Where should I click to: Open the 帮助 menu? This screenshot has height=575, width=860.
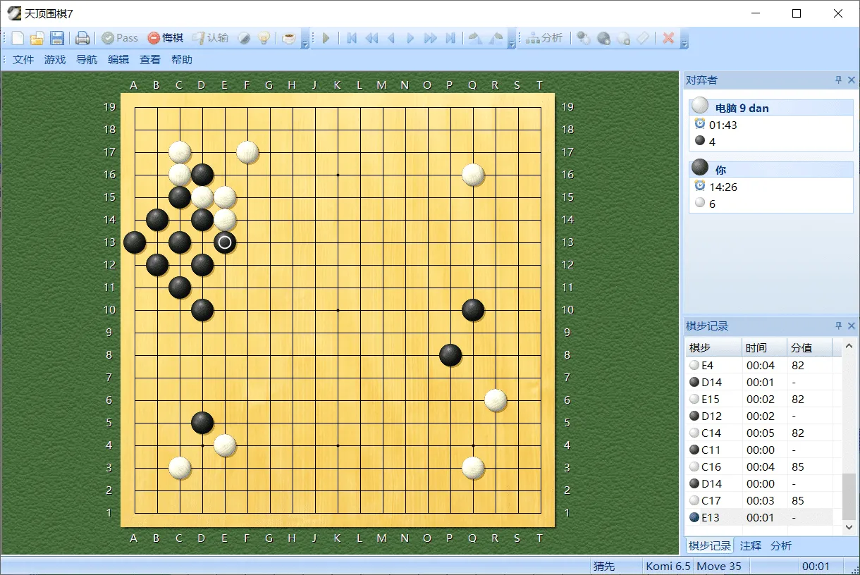tap(182, 60)
